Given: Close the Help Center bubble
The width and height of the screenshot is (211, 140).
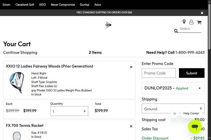Looking at the screenshot, I should pos(174,114).
